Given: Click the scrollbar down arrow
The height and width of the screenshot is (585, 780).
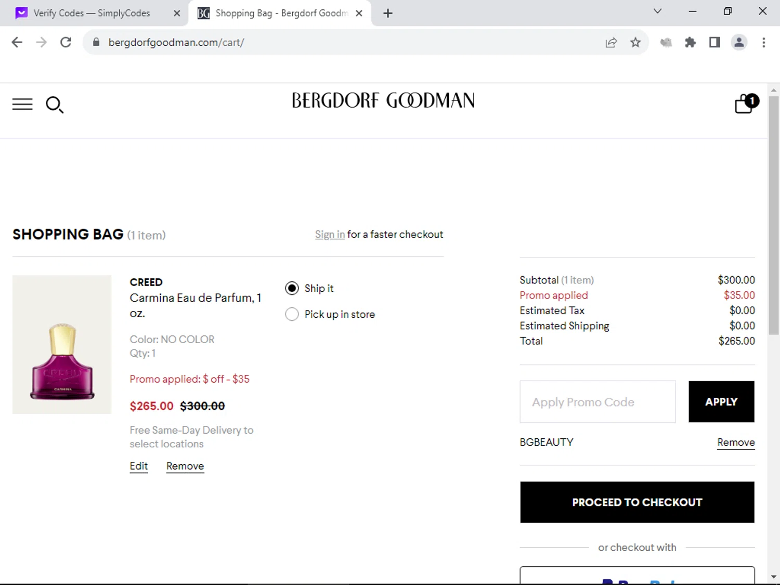Looking at the screenshot, I should pyautogui.click(x=774, y=577).
